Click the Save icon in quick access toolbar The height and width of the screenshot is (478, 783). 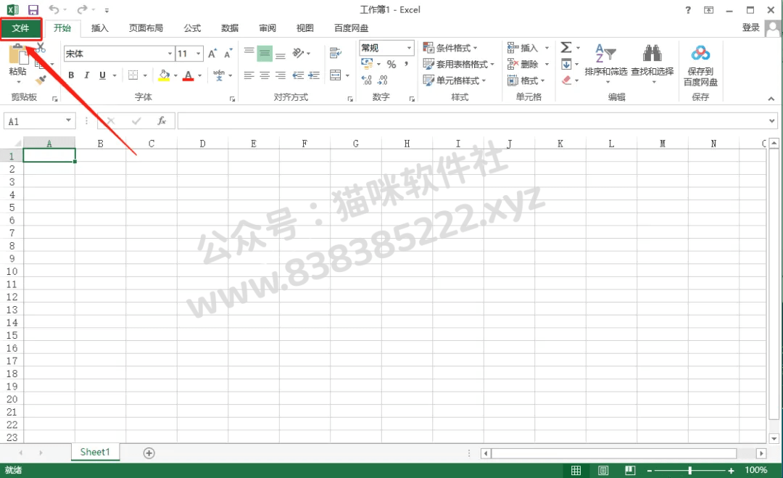click(x=33, y=9)
